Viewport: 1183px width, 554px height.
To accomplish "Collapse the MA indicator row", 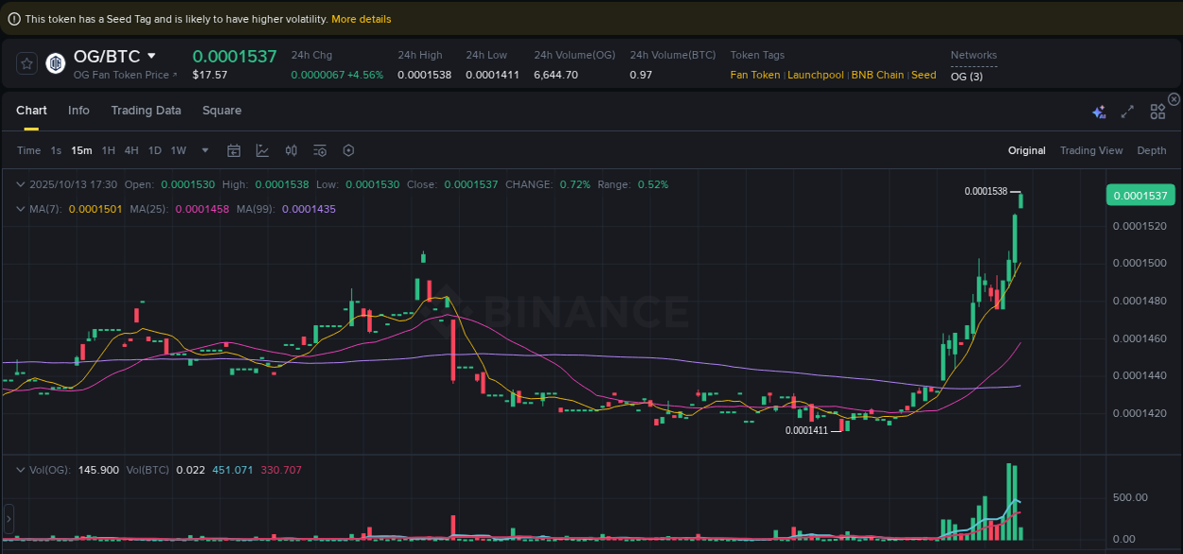I will coord(20,208).
